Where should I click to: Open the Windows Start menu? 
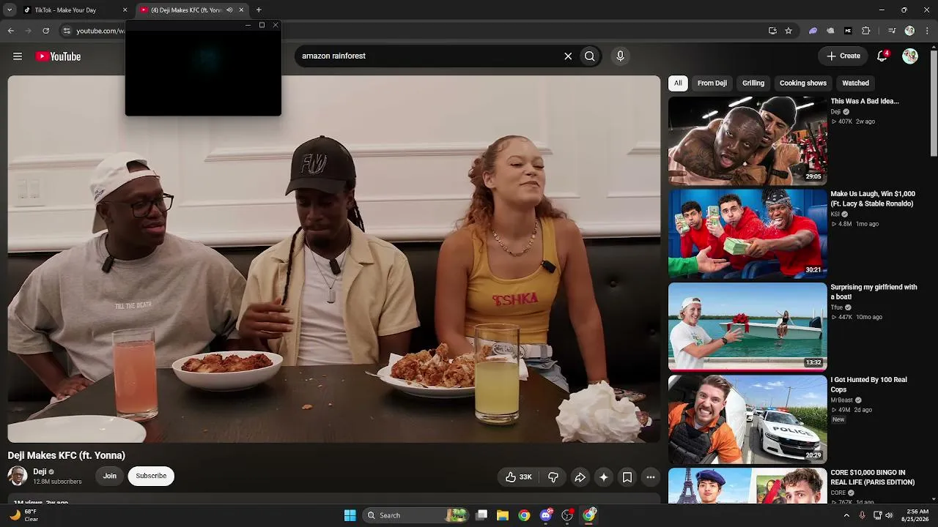point(350,515)
